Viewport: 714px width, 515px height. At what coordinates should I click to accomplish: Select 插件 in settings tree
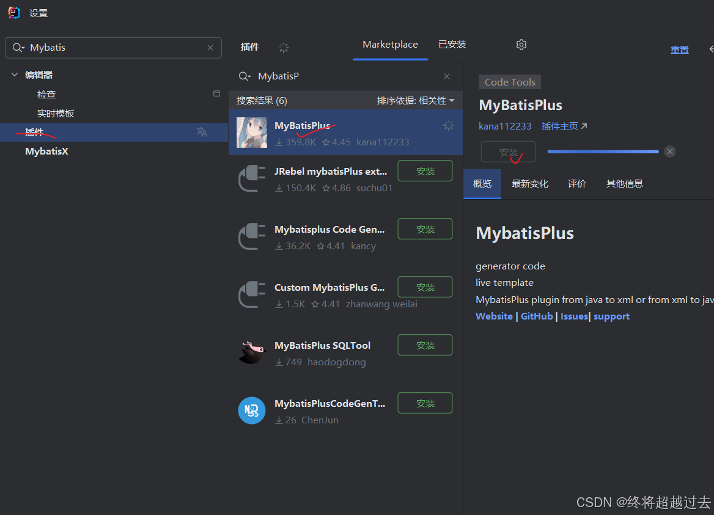click(114, 132)
